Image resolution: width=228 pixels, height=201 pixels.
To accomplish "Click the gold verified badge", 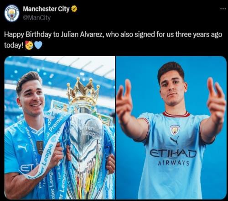I will [x=74, y=9].
